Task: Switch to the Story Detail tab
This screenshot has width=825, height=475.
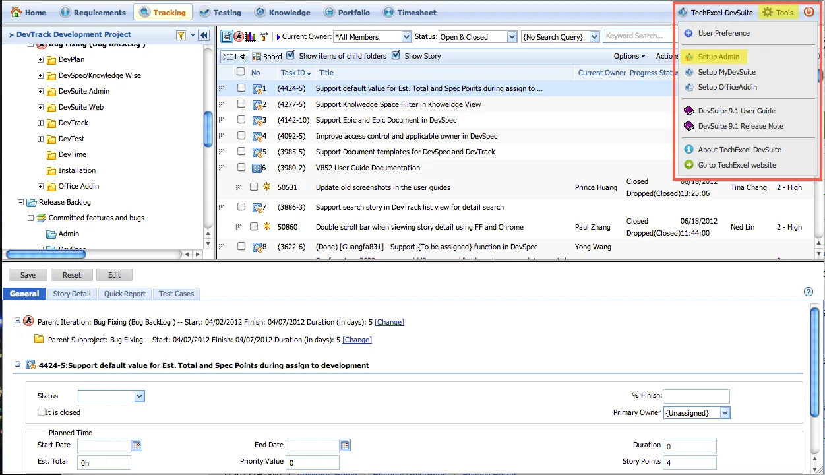Action: [72, 294]
